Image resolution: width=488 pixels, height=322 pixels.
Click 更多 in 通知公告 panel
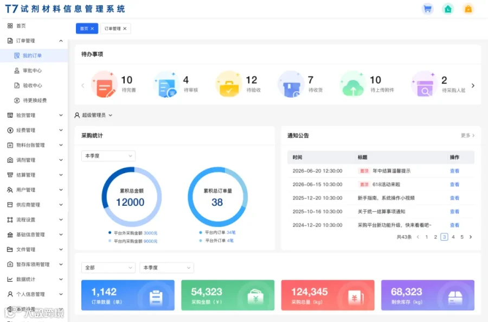[467, 136]
